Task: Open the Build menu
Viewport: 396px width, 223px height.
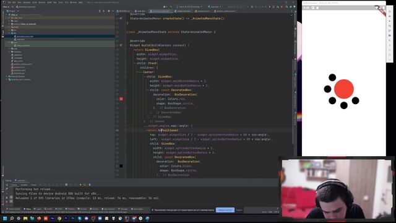Action: pyautogui.click(x=49, y=2)
